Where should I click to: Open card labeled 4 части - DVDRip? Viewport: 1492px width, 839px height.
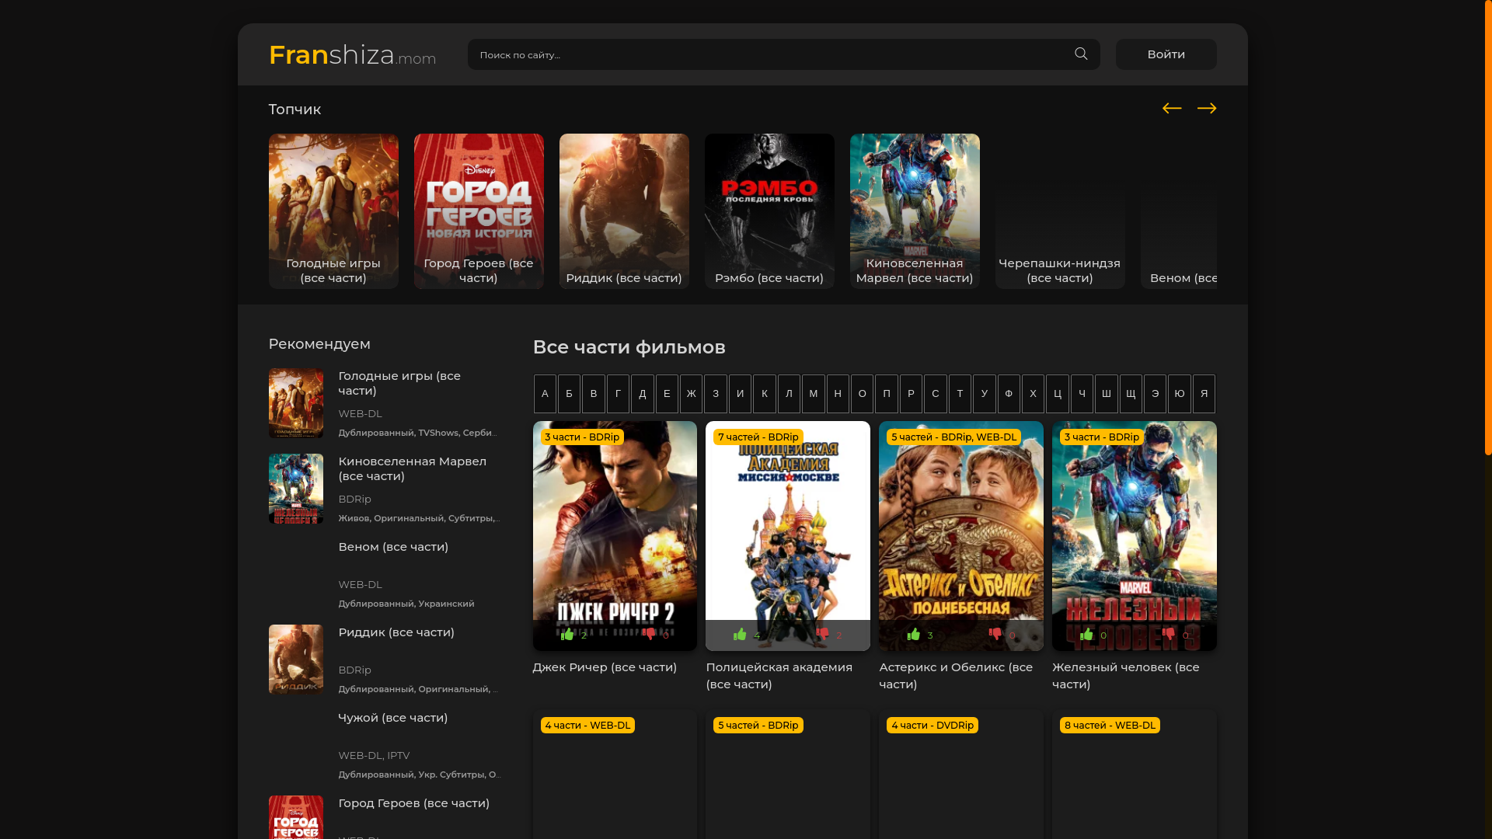tap(961, 775)
